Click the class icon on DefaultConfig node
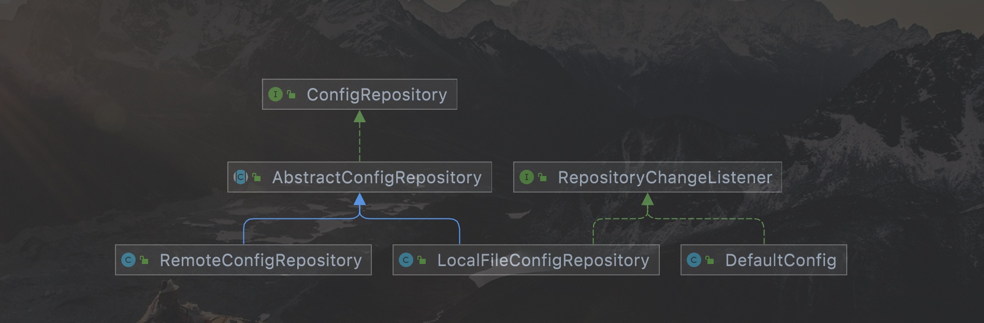The width and height of the screenshot is (984, 323). click(693, 260)
